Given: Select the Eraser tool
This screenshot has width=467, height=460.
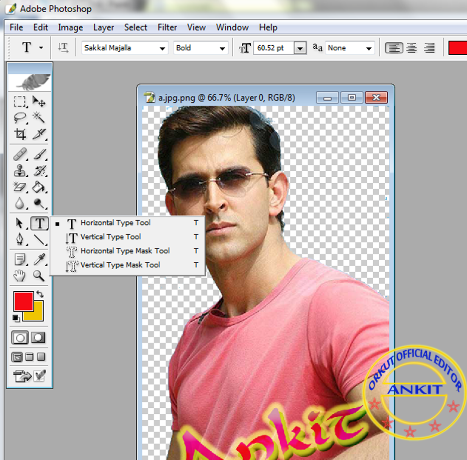Looking at the screenshot, I should tap(20, 186).
